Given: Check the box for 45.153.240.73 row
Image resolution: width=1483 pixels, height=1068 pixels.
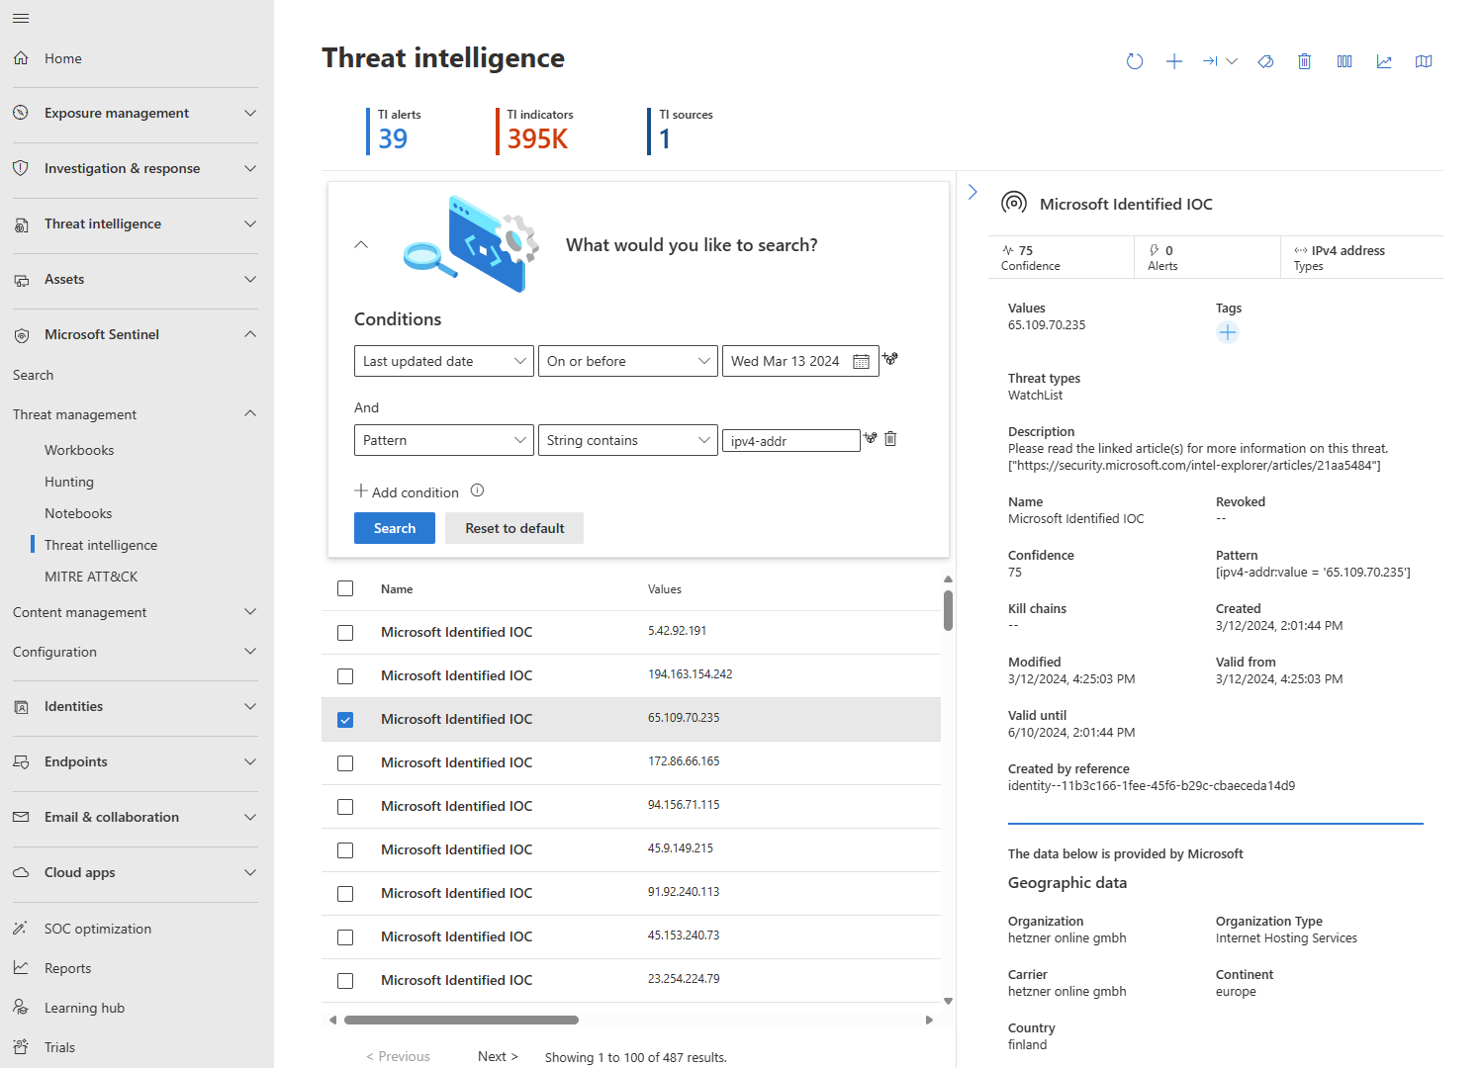Looking at the screenshot, I should click(345, 937).
